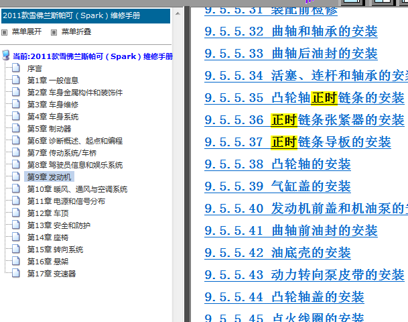Screen dimensions: 408x322
Task: Open link 9.5.5.32 曲轴和轴承的安装
Action: click(291, 32)
